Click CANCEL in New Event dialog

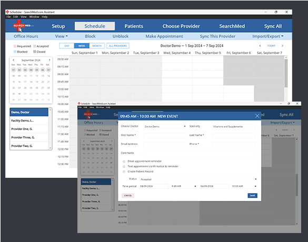click(128, 196)
